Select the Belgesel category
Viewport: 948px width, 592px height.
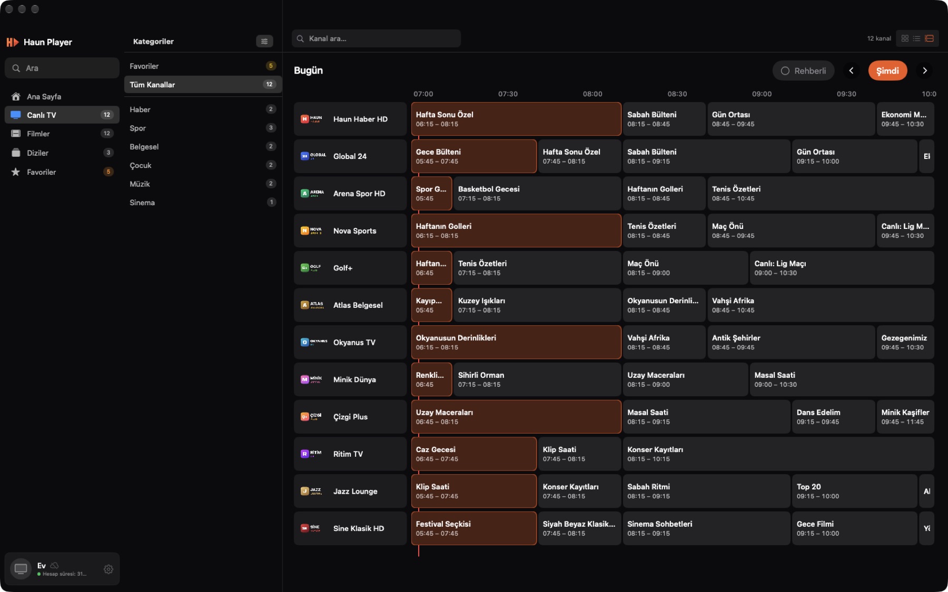(x=203, y=146)
